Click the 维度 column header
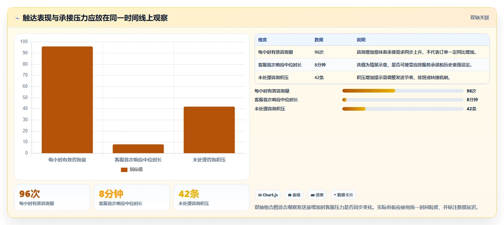504x225 pixels. click(x=263, y=40)
